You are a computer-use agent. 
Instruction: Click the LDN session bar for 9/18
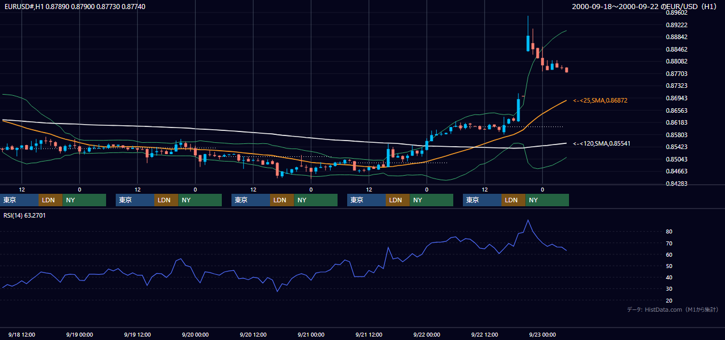pos(50,200)
